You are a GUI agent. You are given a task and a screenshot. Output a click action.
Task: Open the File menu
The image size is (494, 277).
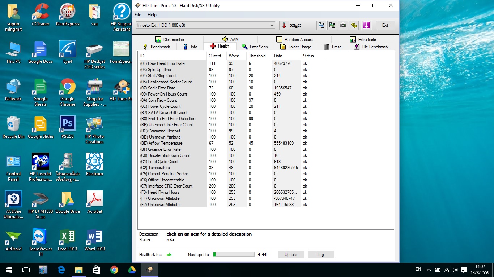coord(138,15)
